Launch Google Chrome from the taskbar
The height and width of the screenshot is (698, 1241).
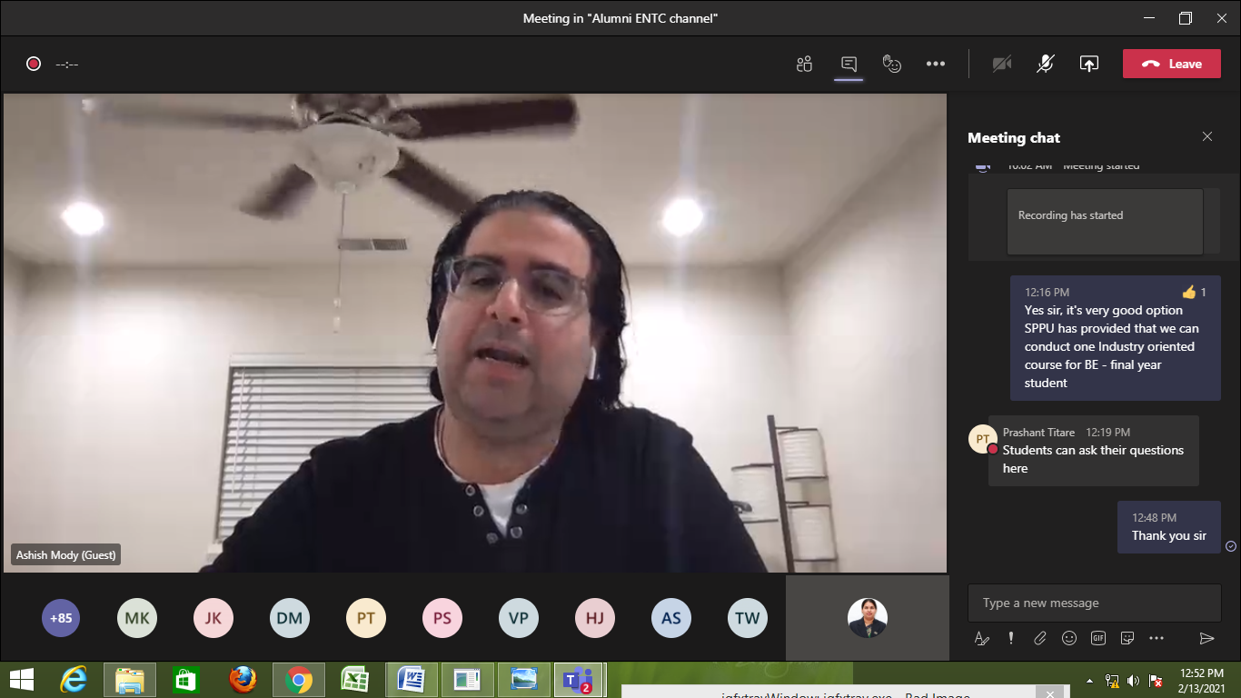point(299,680)
